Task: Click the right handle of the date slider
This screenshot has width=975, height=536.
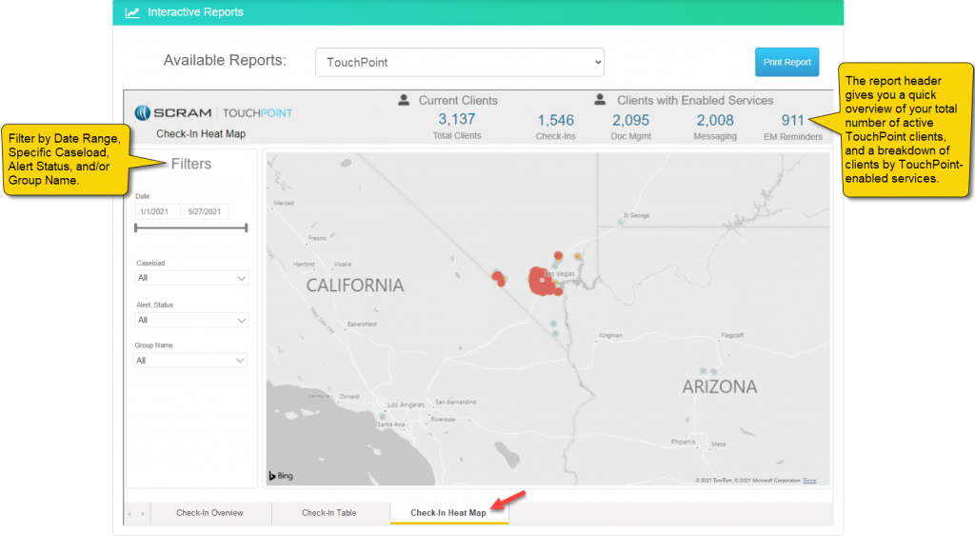Action: tap(247, 228)
